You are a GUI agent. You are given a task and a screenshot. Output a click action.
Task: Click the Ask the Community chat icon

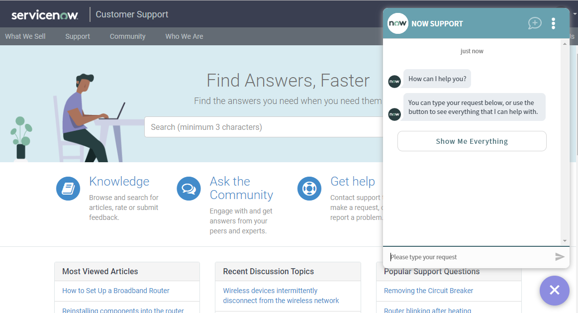[189, 189]
